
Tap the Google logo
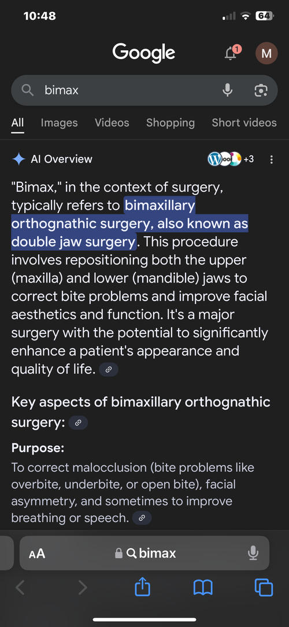click(144, 53)
